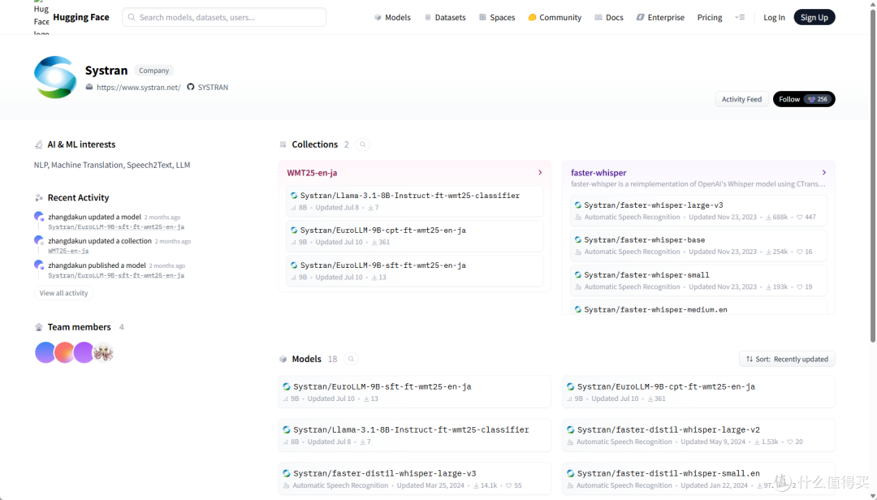Image resolution: width=877 pixels, height=500 pixels.
Task: Open the faster-whisper collection title
Action: click(x=598, y=173)
